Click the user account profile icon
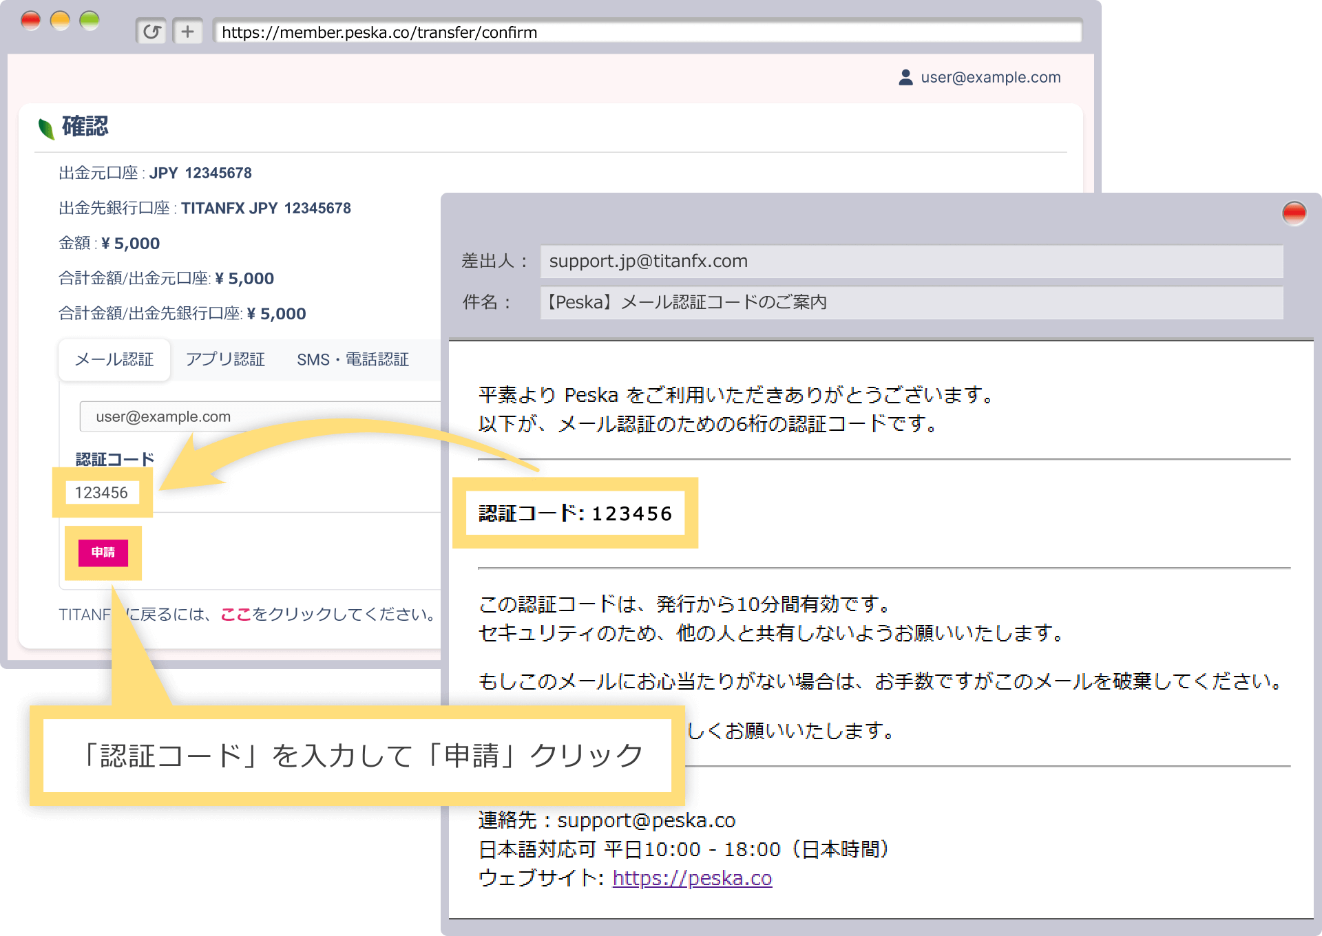1322x936 pixels. (905, 77)
